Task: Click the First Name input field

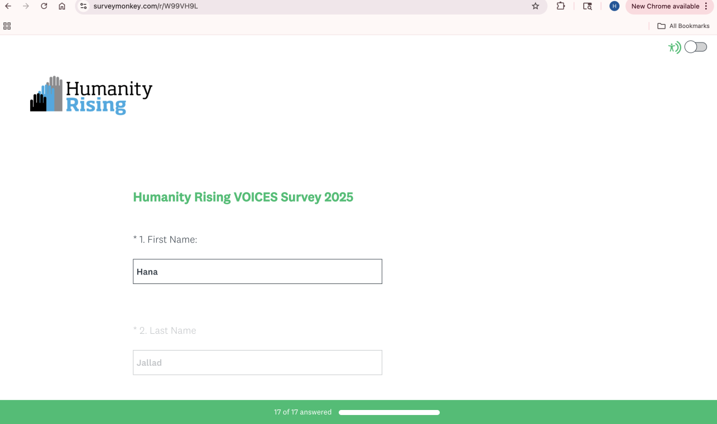Action: click(258, 272)
